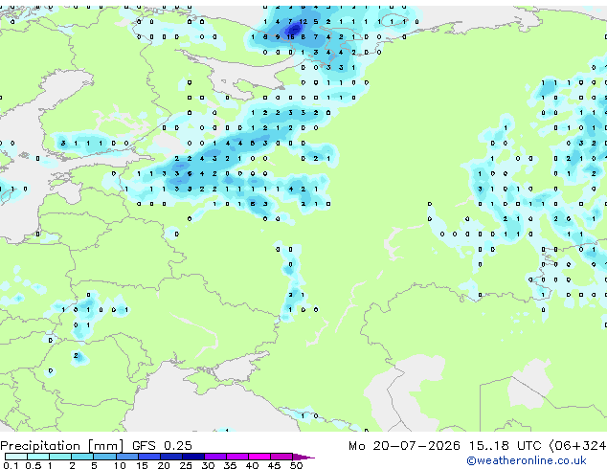The height and width of the screenshot is (469, 607).
Task: Click the "Precipitation" title text
Action: point(40,446)
